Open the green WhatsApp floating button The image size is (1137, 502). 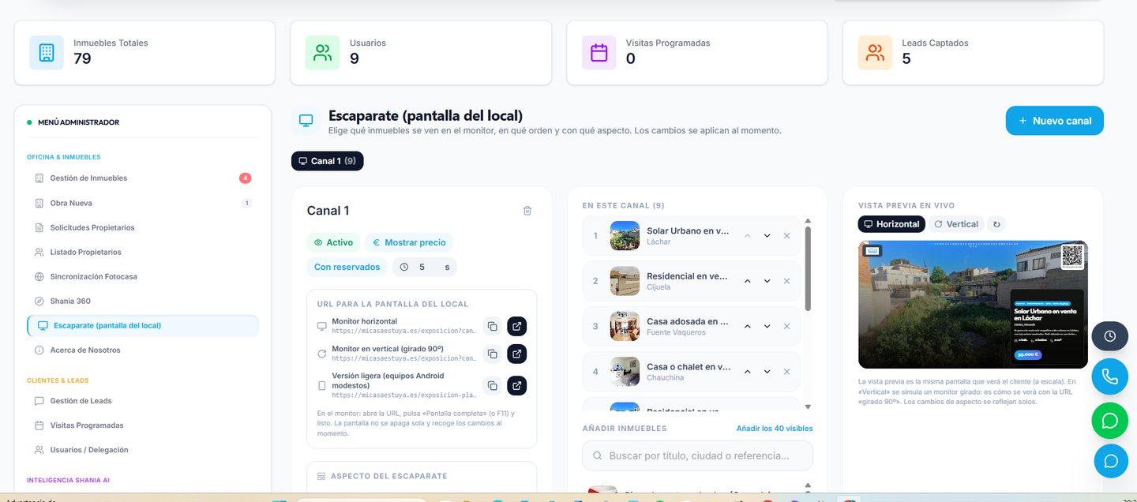tap(1109, 421)
